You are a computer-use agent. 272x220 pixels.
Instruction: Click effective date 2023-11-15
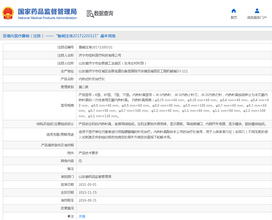pos(88,192)
